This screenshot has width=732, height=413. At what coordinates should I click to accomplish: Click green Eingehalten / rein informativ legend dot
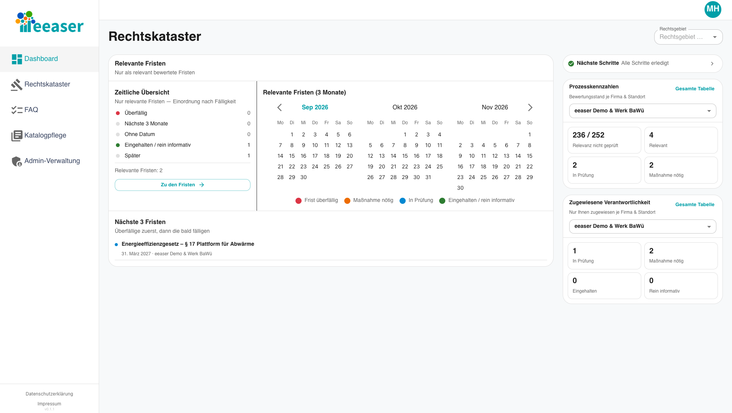tap(442, 201)
